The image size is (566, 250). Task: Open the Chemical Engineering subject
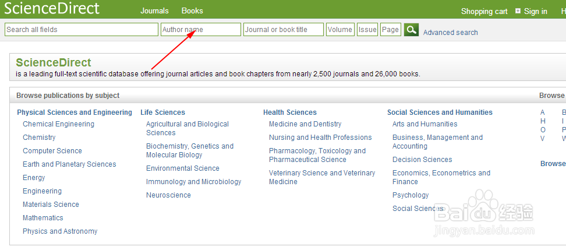pyautogui.click(x=58, y=124)
